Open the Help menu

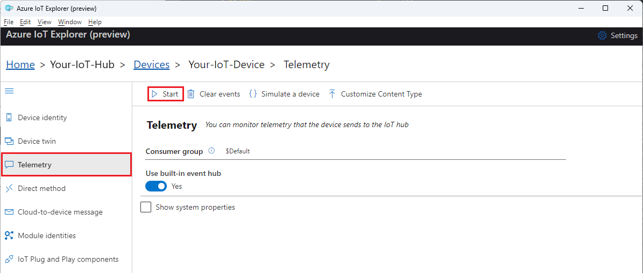95,22
